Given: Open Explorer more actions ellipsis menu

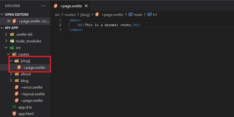Looking at the screenshot, I should pyautogui.click(x=43, y=6).
